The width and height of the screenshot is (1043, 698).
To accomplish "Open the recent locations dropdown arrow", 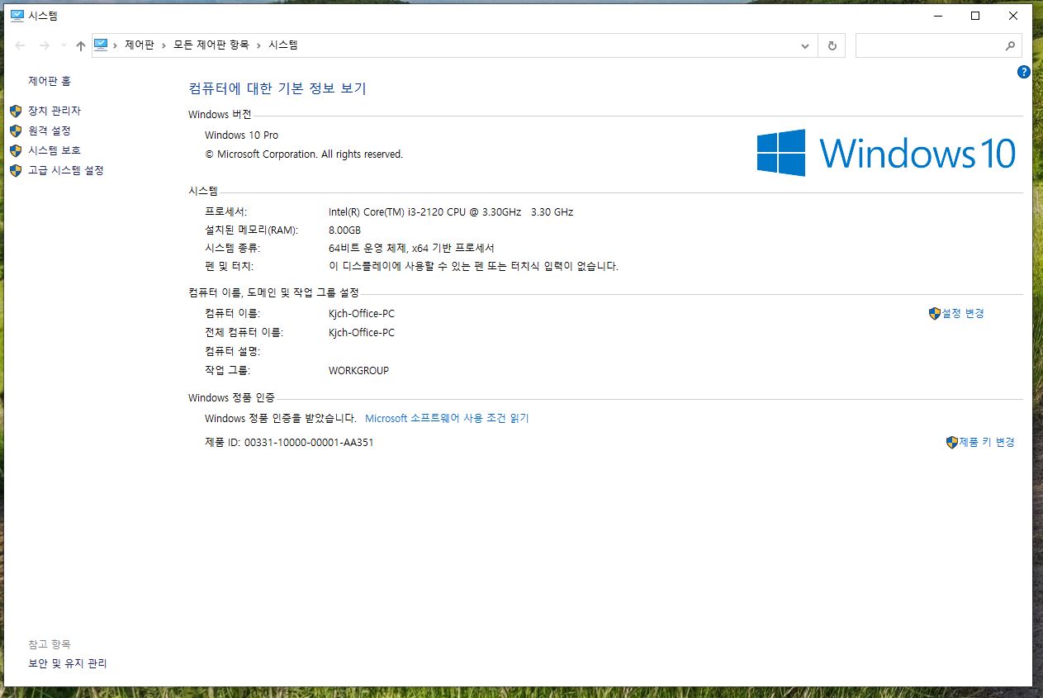I will click(x=64, y=46).
